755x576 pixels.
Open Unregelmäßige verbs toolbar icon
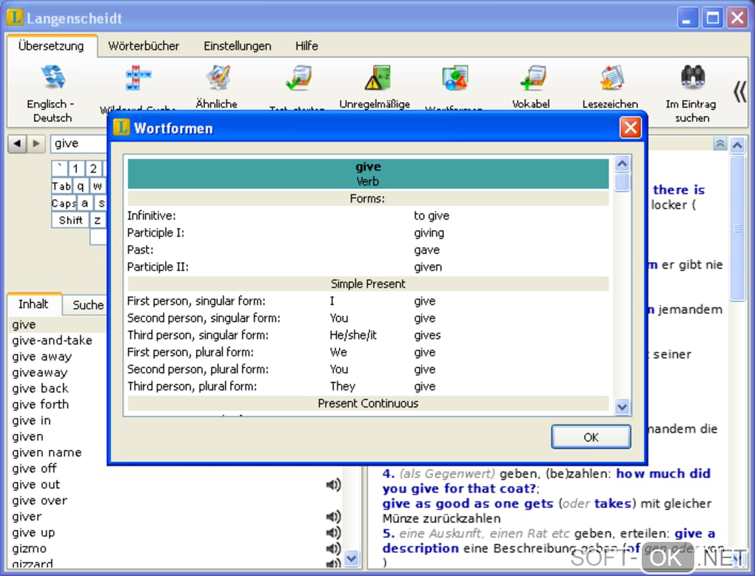(x=377, y=78)
